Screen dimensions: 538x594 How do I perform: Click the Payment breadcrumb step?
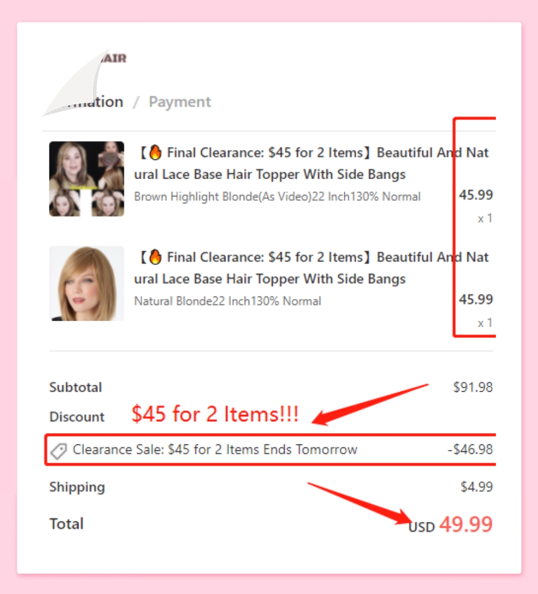180,102
